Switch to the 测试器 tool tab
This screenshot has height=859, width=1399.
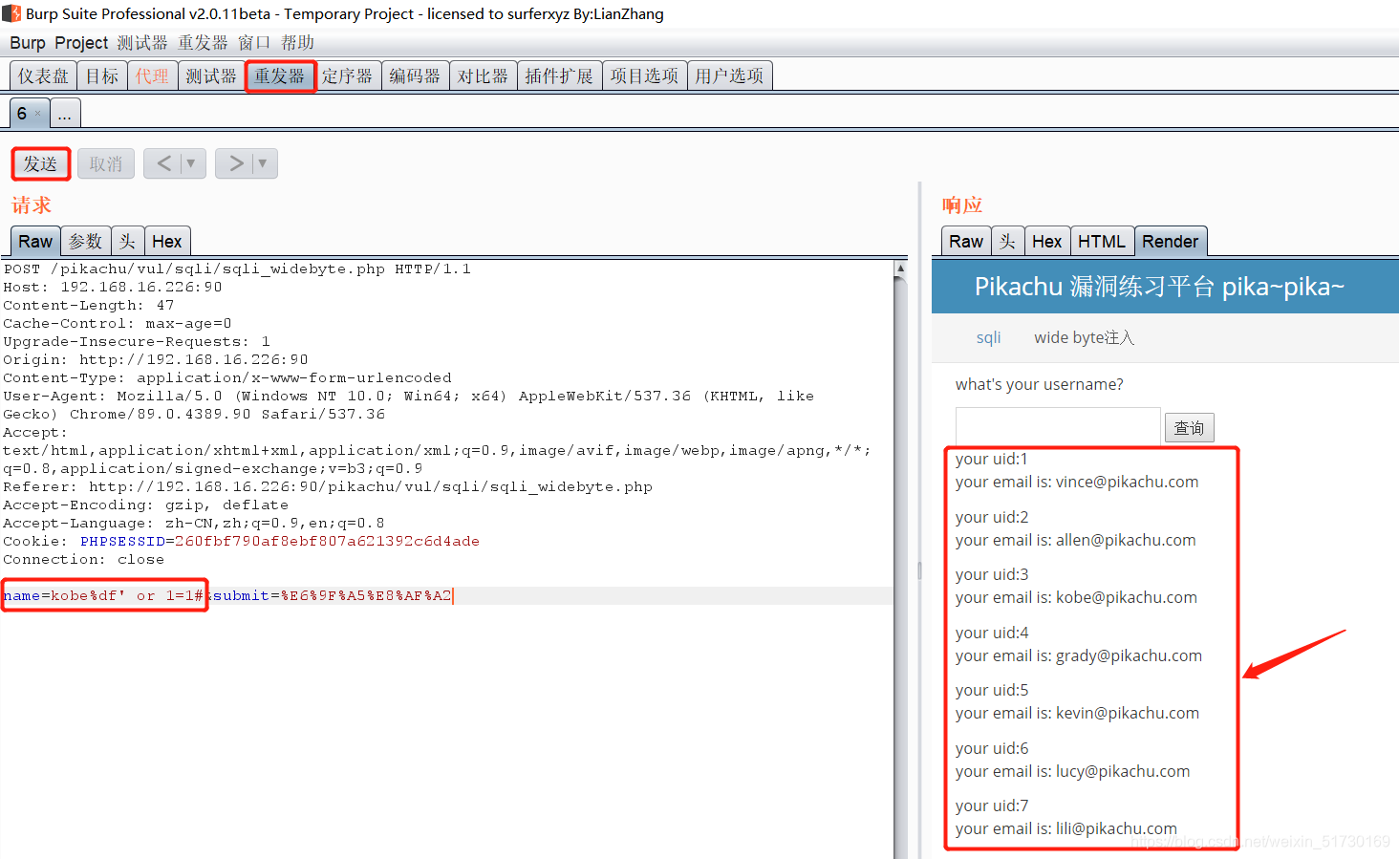(x=211, y=75)
